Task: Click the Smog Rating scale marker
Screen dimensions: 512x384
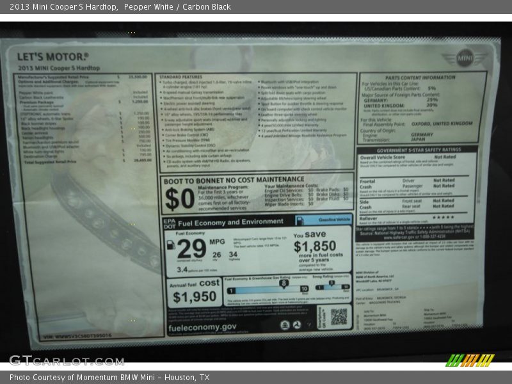Action: pyautogui.click(x=332, y=282)
